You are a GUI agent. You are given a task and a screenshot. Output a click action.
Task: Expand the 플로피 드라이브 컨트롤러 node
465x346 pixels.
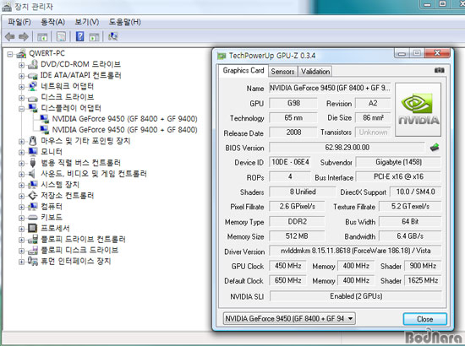coord(21,240)
